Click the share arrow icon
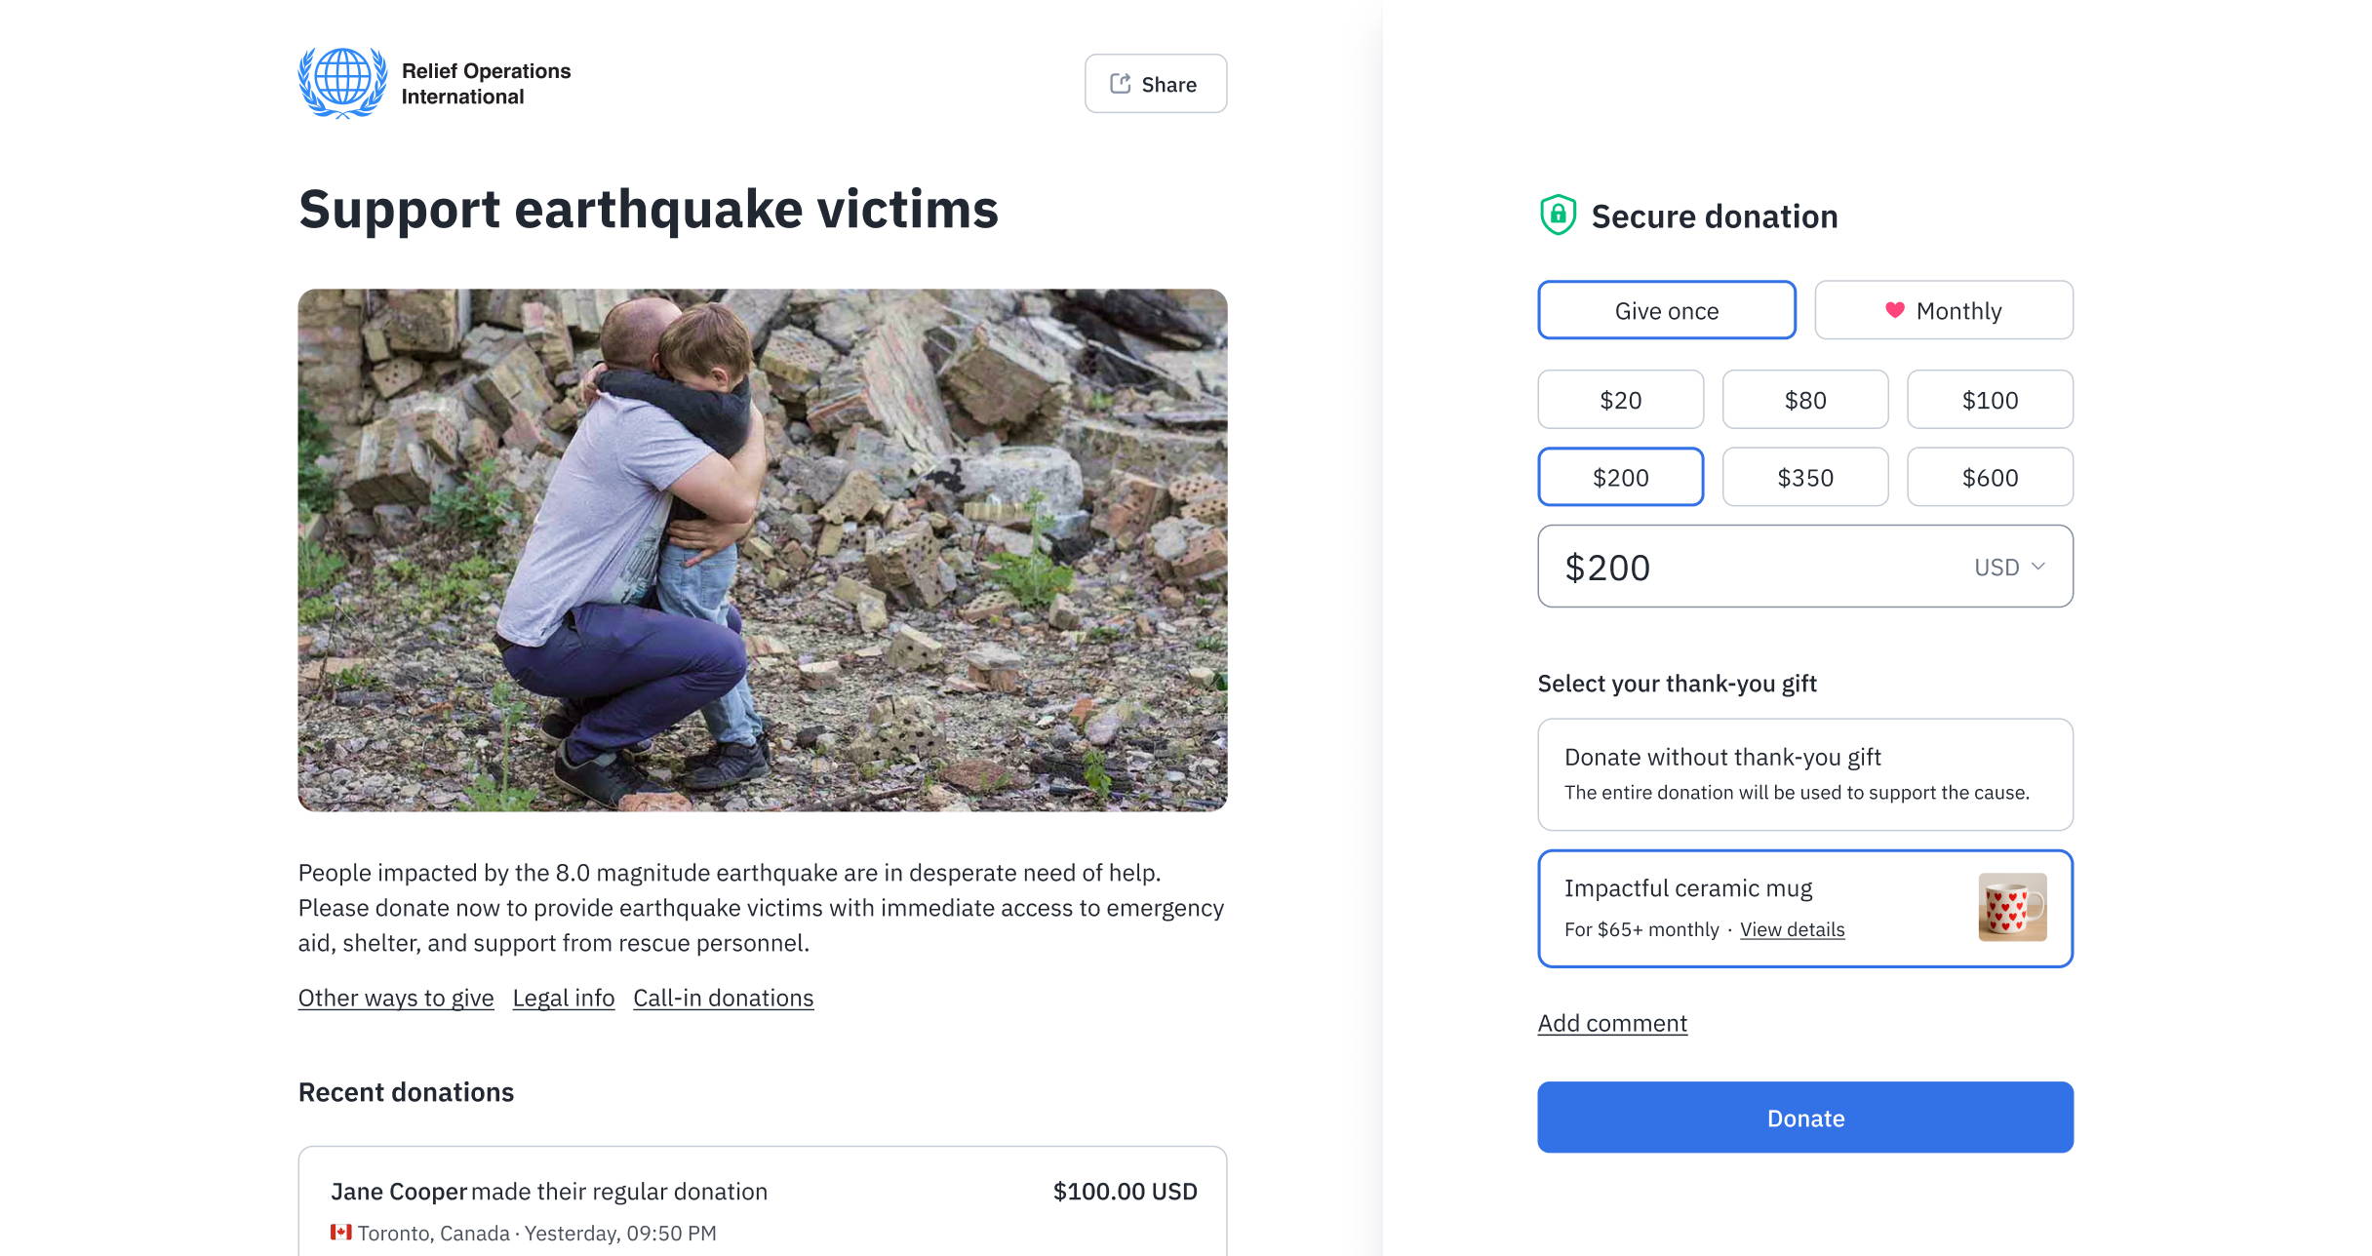The image size is (2372, 1256). [1120, 84]
